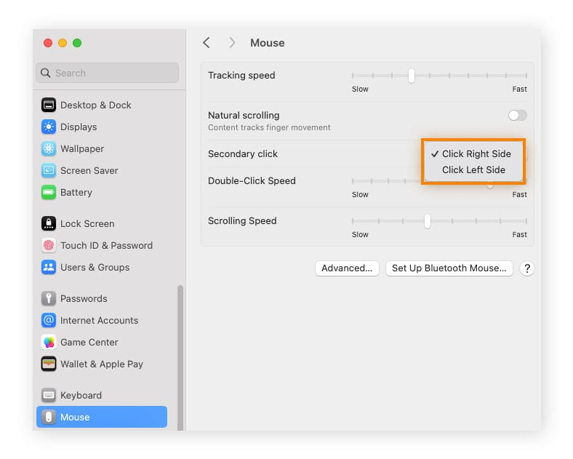The image size is (573, 459).
Task: Select Keyboard label in sidebar
Action: coord(81,396)
